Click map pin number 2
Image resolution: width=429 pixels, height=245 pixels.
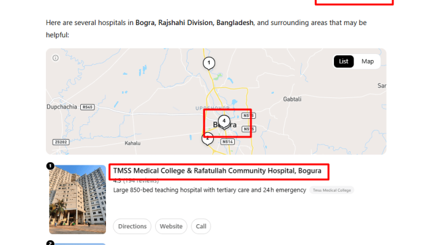(x=208, y=138)
